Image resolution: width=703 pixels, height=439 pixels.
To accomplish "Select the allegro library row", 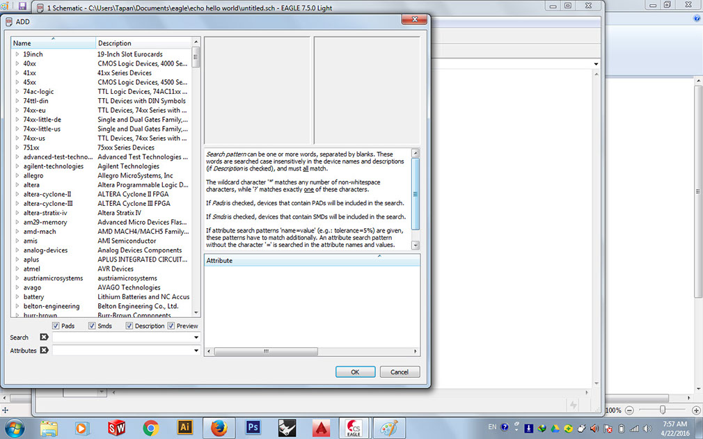I will click(x=102, y=175).
